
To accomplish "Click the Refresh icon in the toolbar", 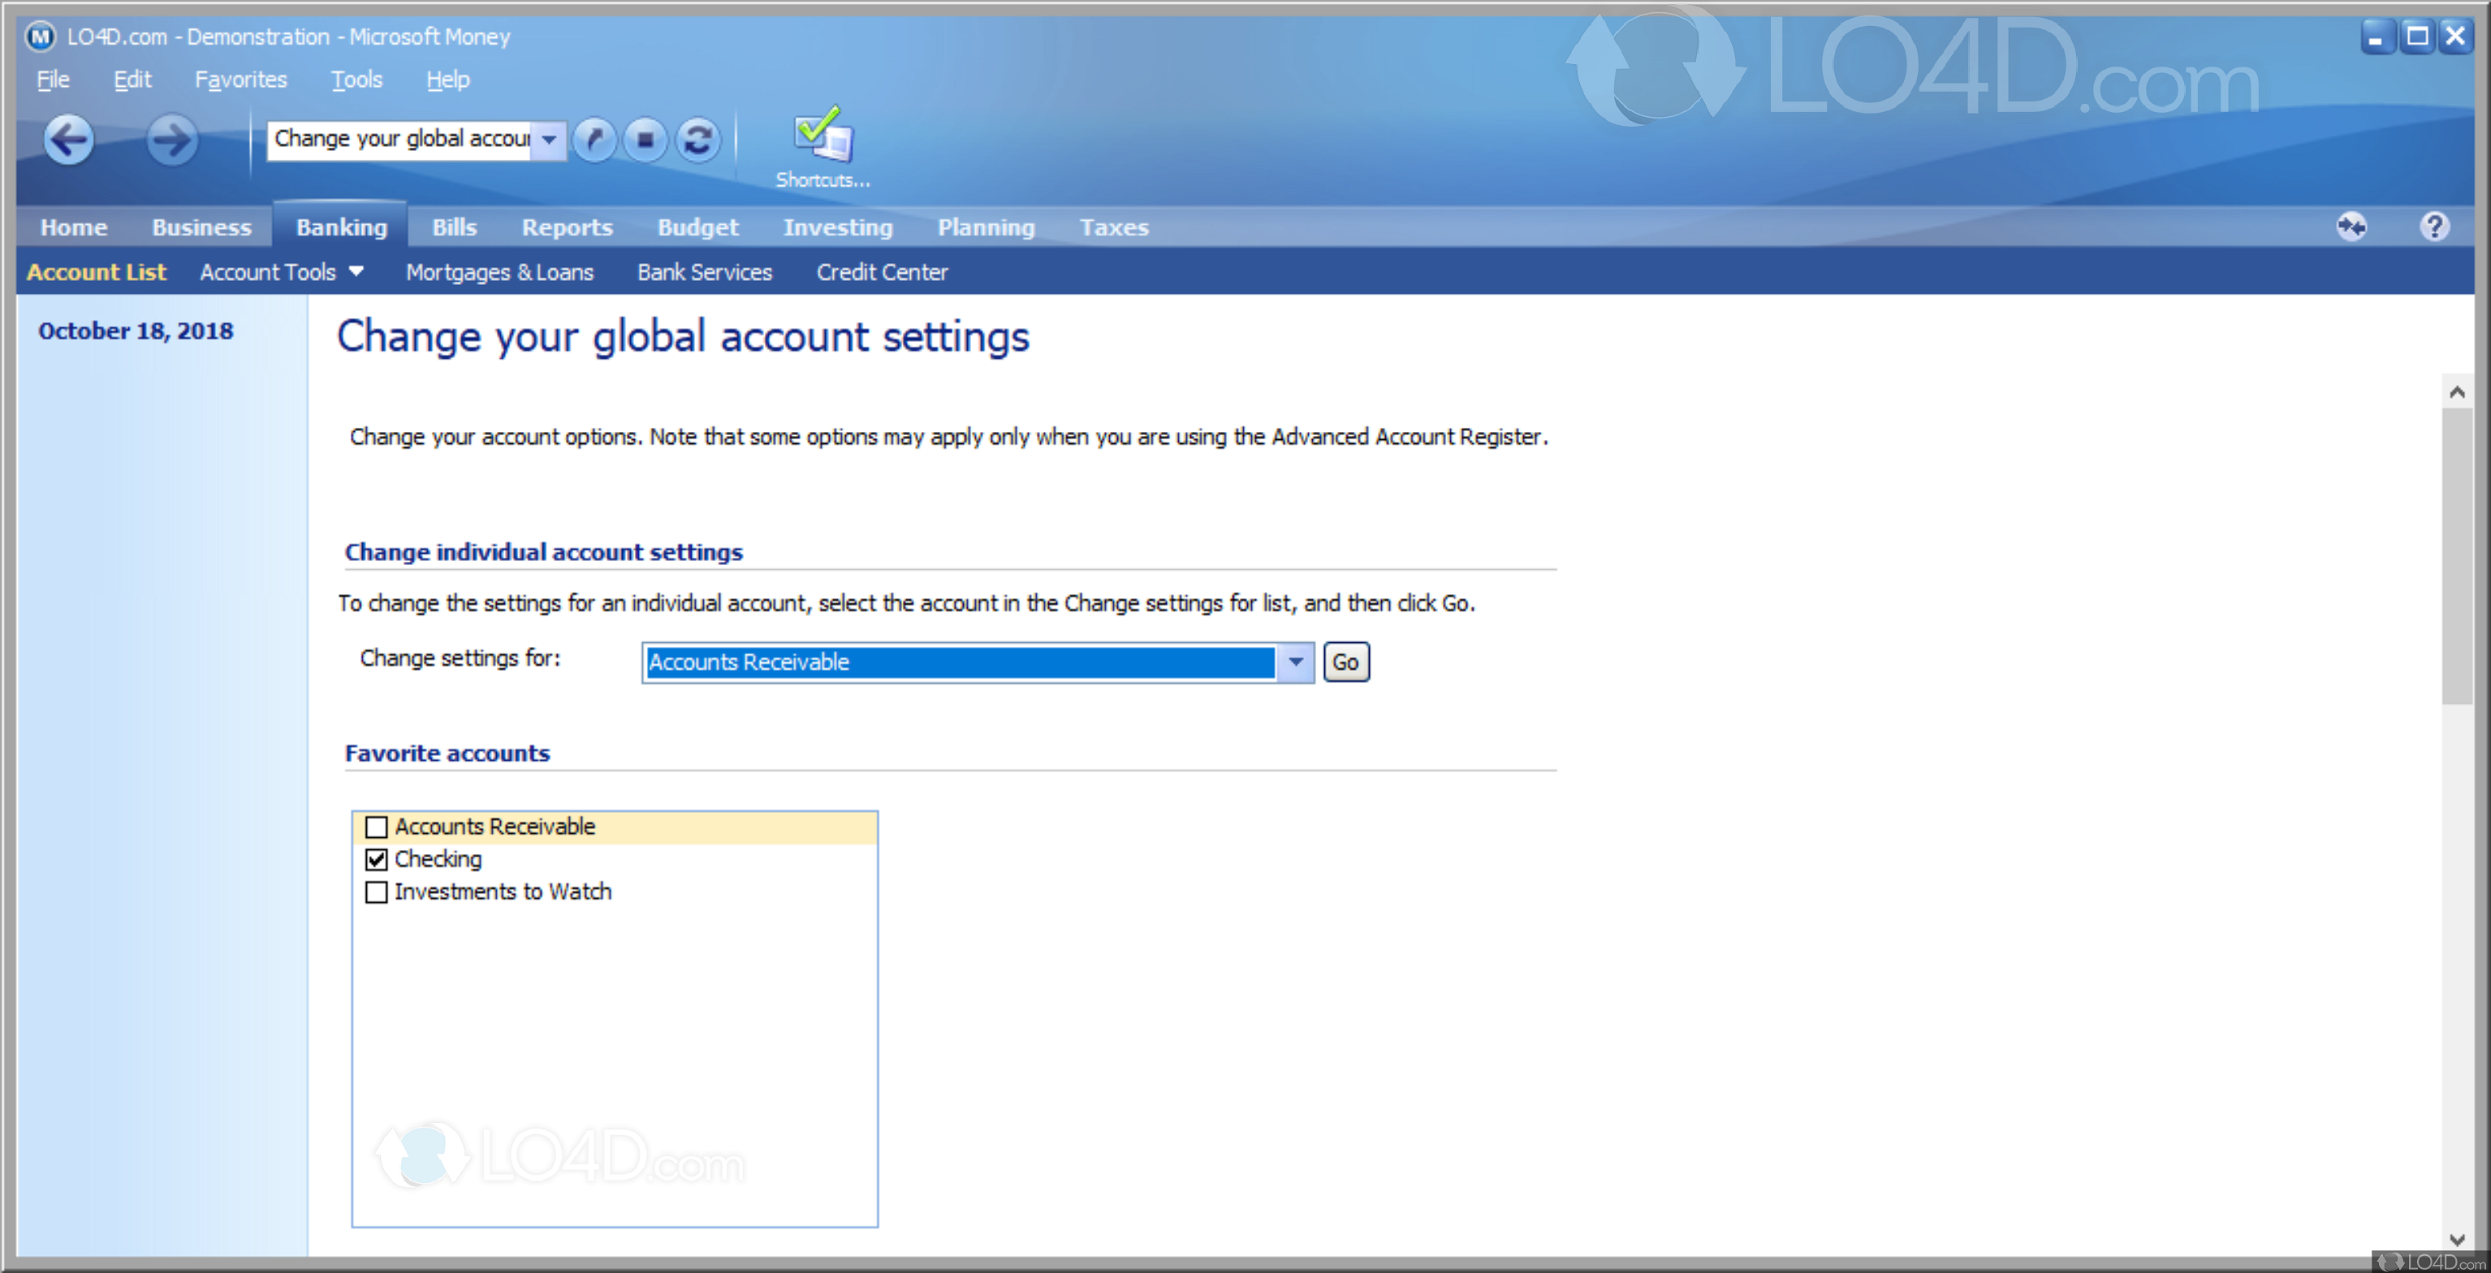I will coord(697,140).
